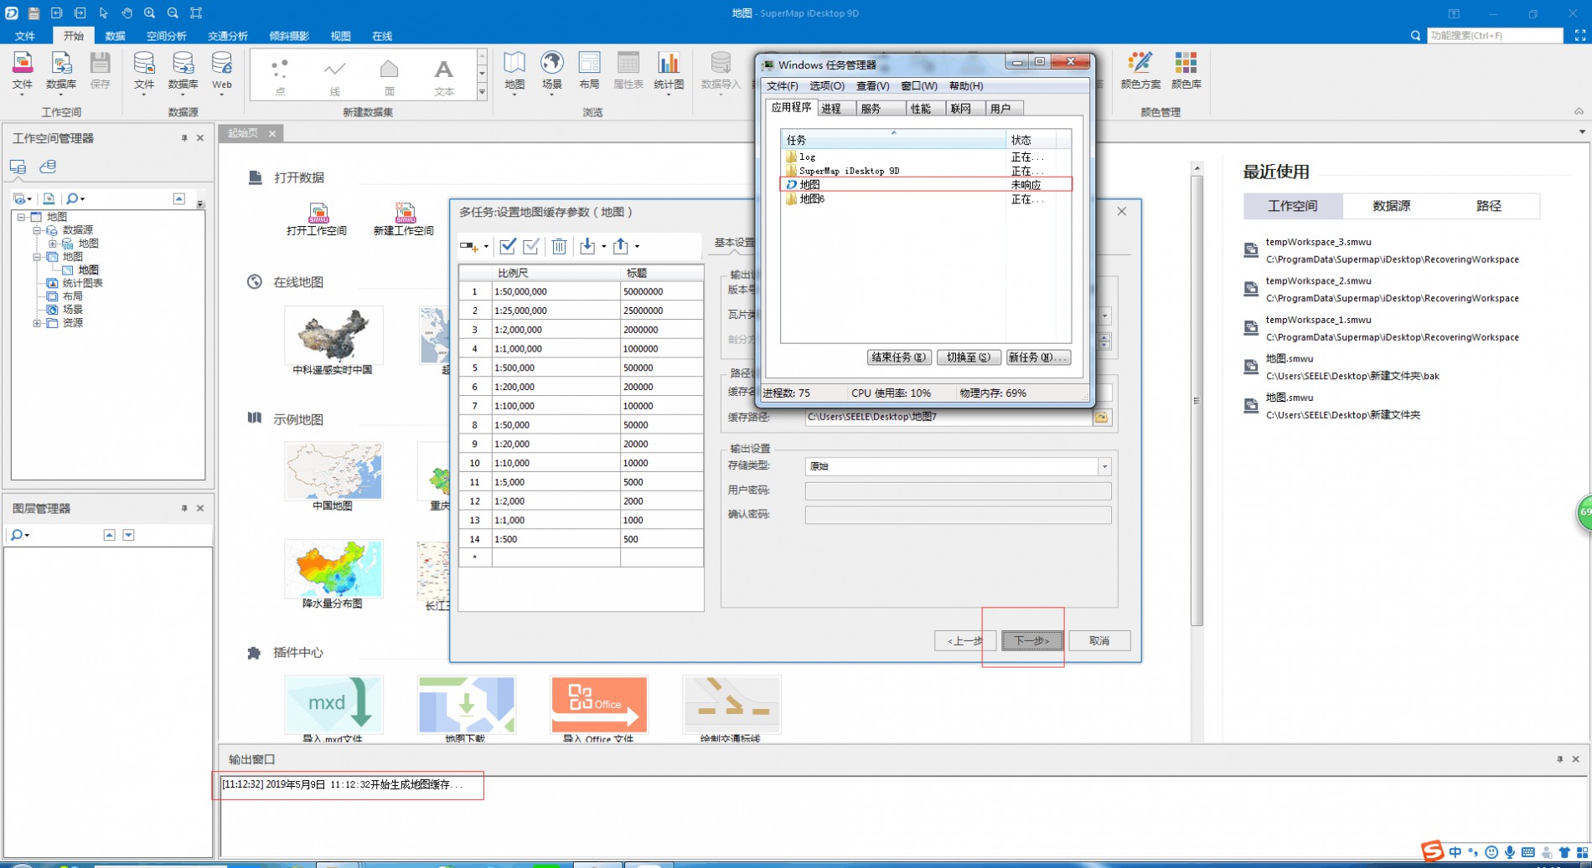Click the browse folder icon next to 缓存路径
This screenshot has height=868, width=1592.
point(1102,417)
